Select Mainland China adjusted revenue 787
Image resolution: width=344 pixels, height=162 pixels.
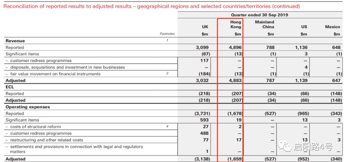(270, 80)
